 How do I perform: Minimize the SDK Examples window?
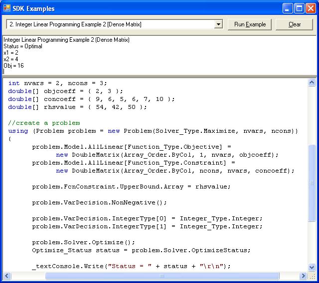(x=288, y=8)
